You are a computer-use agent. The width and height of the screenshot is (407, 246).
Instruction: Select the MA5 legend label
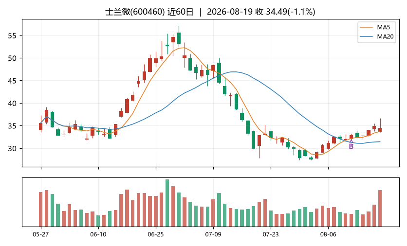coord(383,27)
